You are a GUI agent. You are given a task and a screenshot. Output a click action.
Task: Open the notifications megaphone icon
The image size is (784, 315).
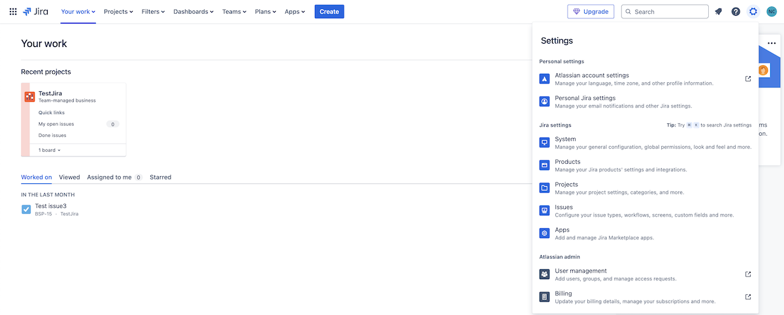tap(719, 12)
